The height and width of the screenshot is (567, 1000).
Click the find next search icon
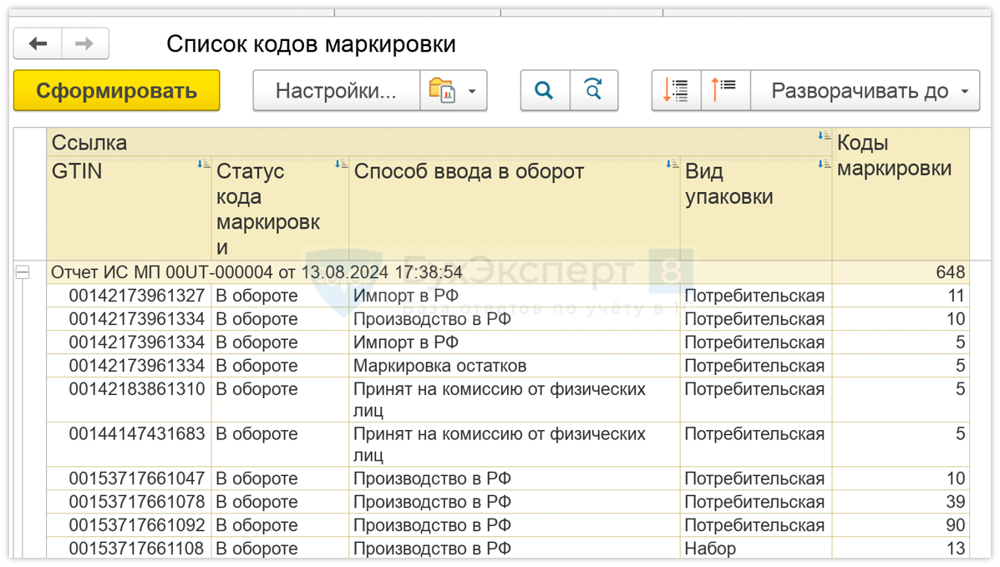click(x=593, y=90)
